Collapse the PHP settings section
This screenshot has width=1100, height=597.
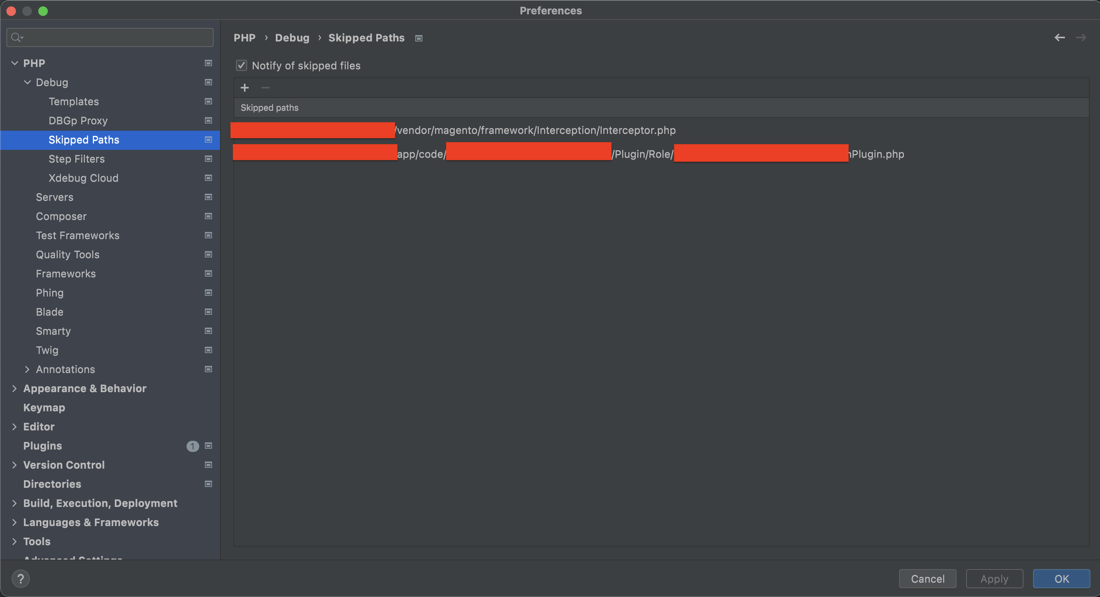(14, 63)
